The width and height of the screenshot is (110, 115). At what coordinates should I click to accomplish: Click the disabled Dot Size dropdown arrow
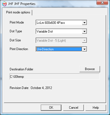[84, 40]
